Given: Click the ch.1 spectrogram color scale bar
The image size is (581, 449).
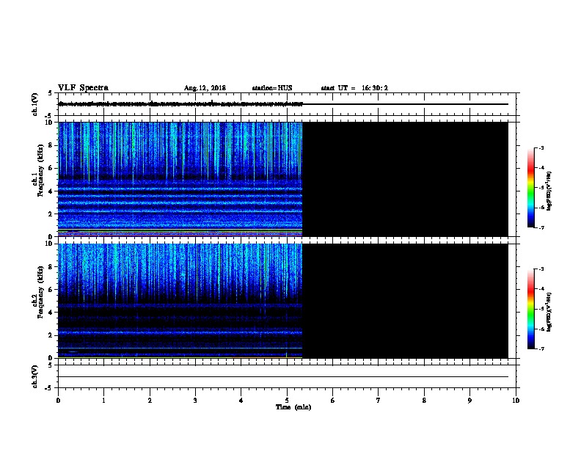Looking at the screenshot, I should click(x=530, y=188).
